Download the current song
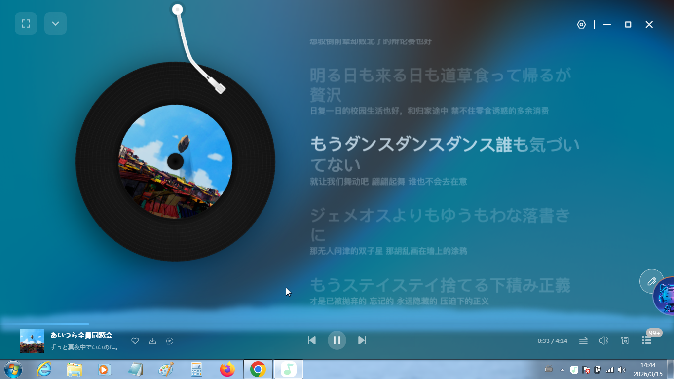 152,341
